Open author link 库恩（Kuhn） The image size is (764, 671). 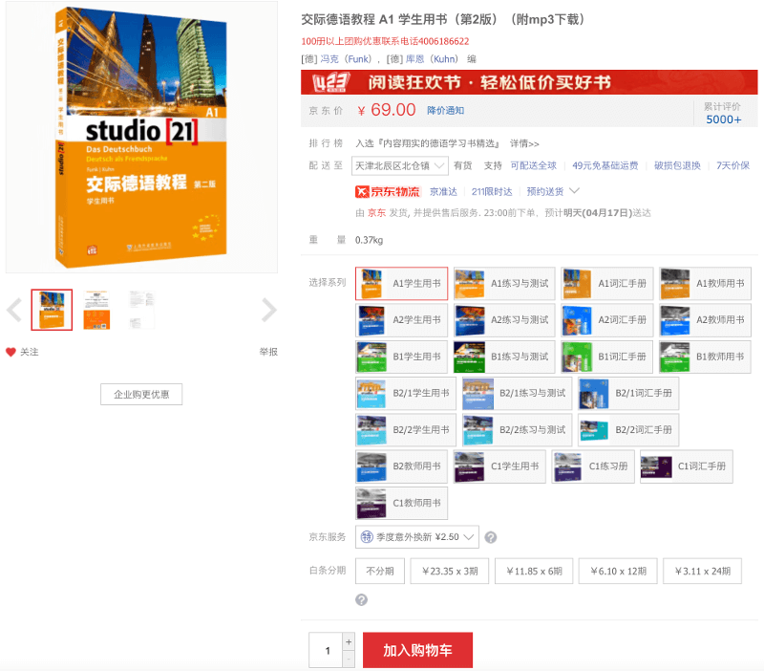(432, 59)
